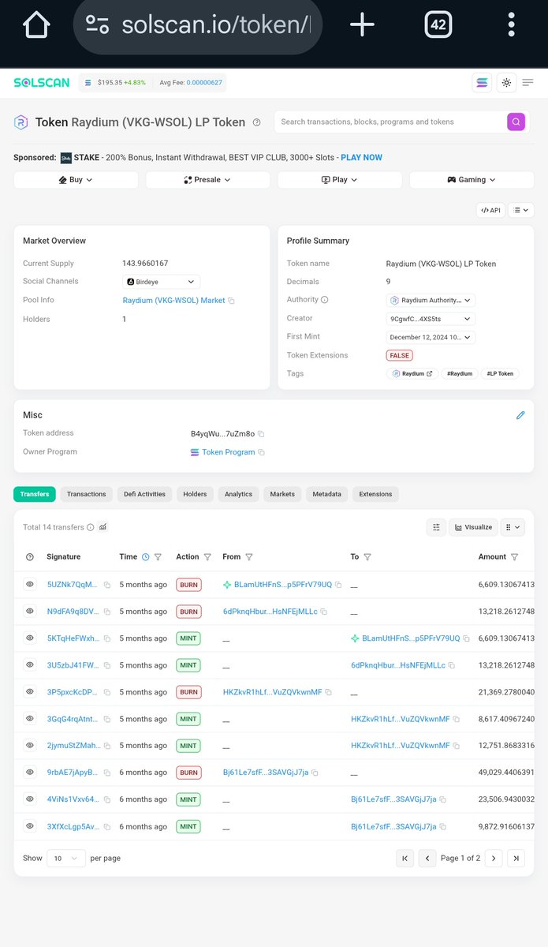This screenshot has width=548, height=947.
Task: Click the edit pencil icon in Misc
Action: pos(520,415)
